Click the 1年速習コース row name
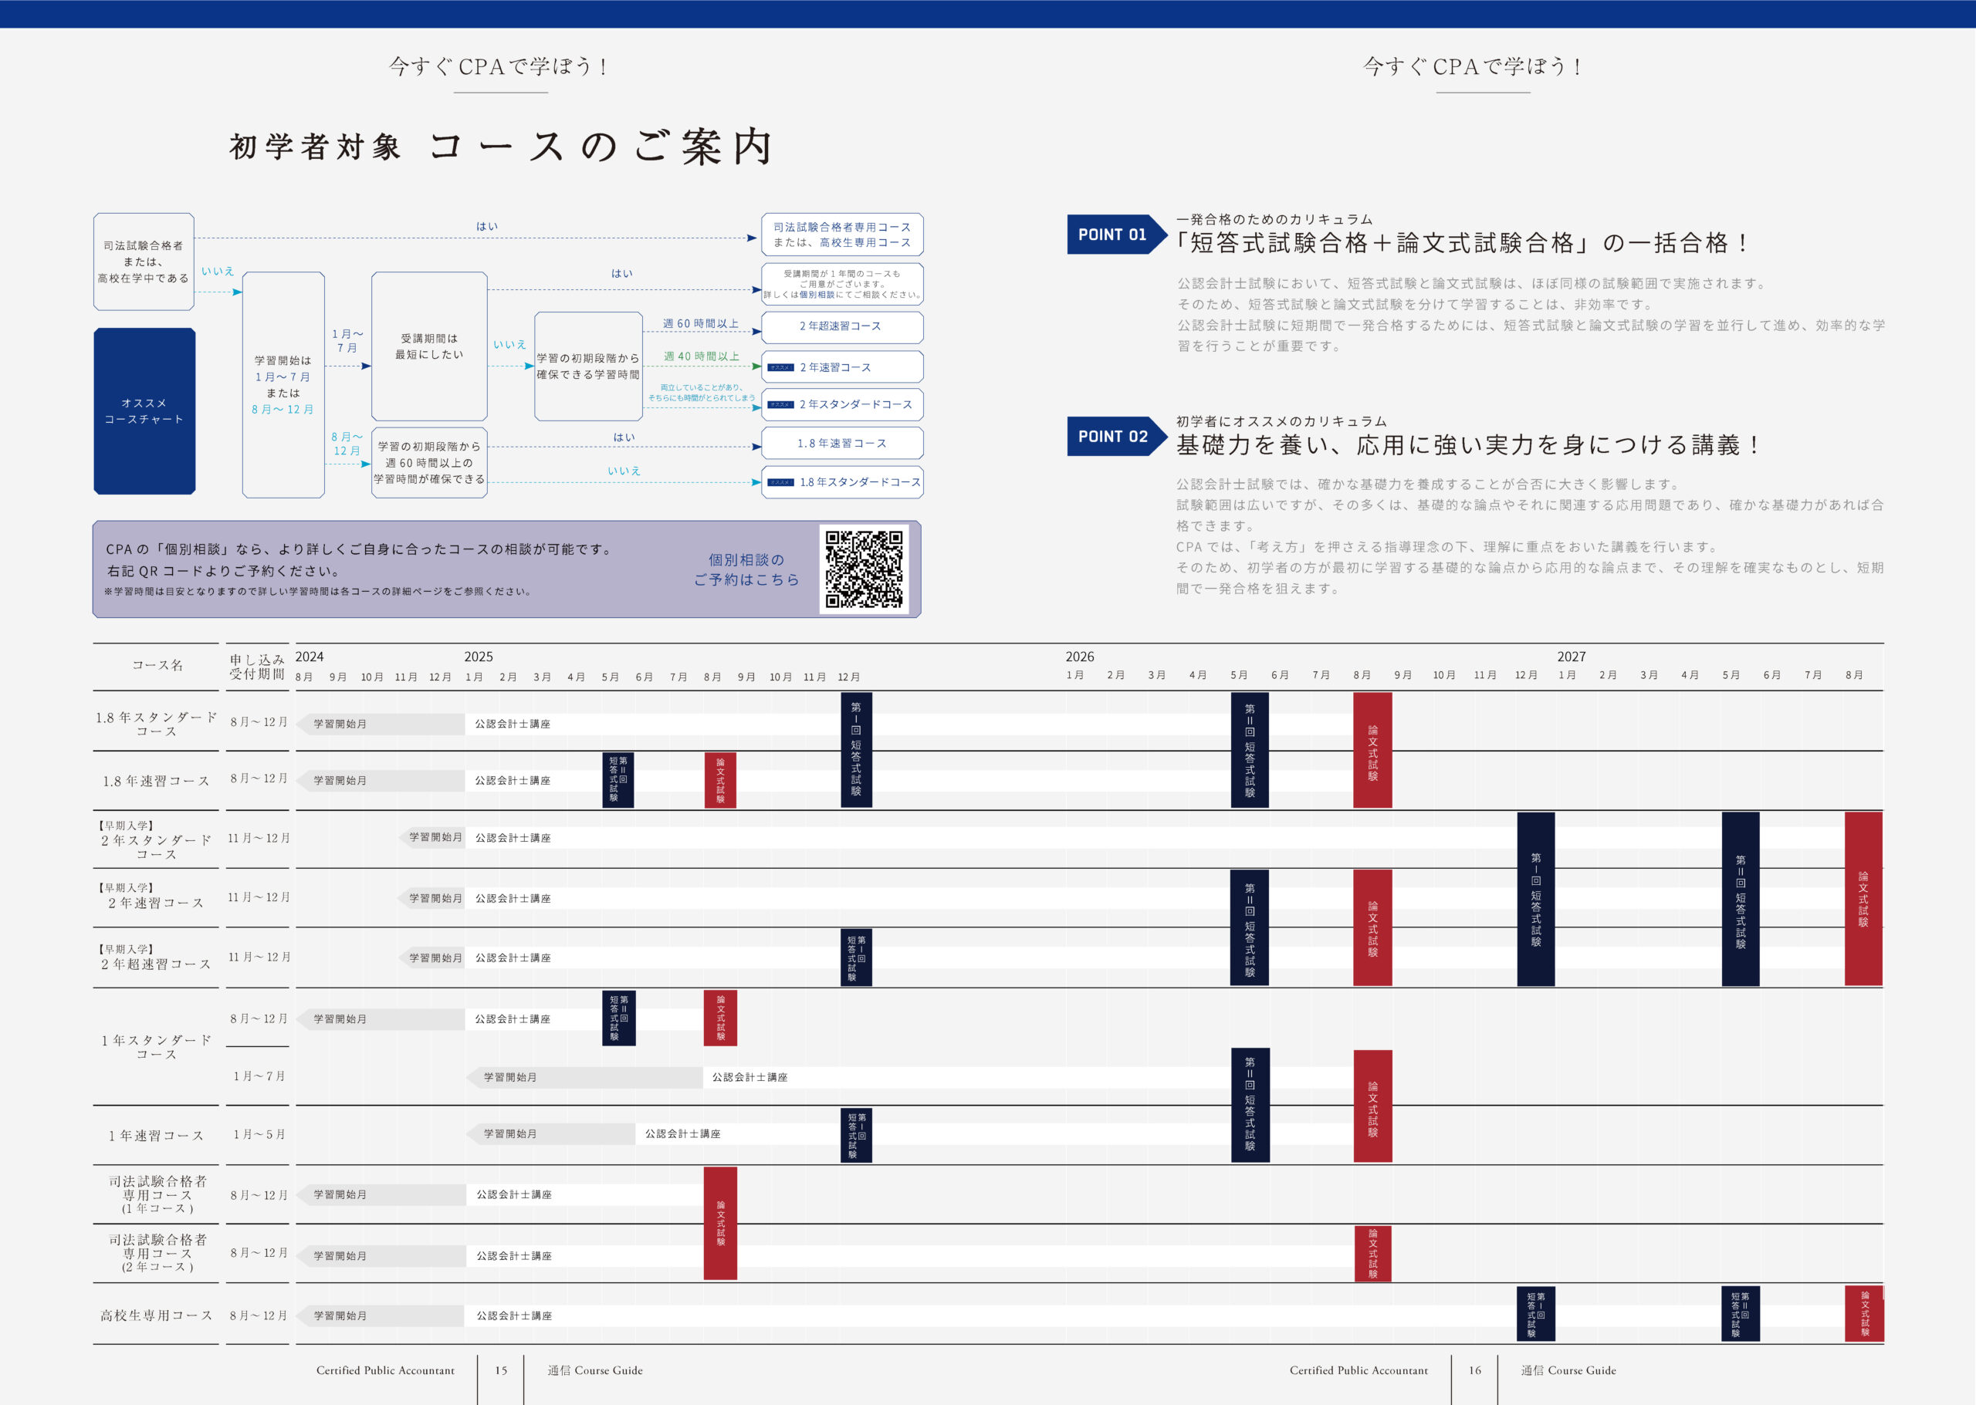Viewport: 1976px width, 1405px height. 157,1135
